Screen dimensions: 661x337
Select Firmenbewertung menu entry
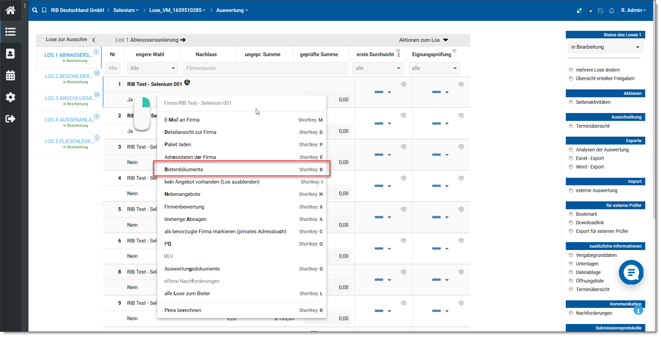tap(242, 207)
